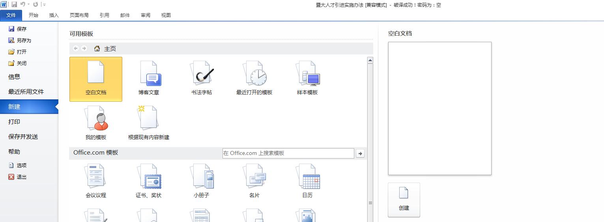The width and height of the screenshot is (604, 222).
Task: Click 另存为 save as in sidebar
Action: [20, 40]
